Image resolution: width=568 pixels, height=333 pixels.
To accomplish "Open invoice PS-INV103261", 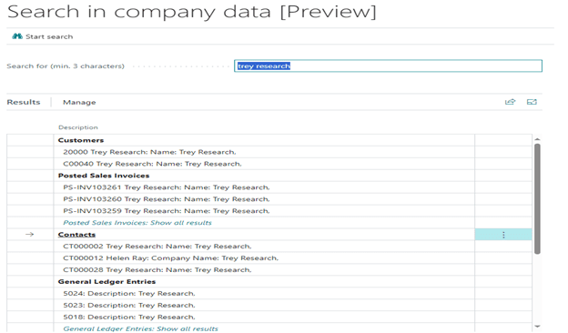I will tap(167, 187).
